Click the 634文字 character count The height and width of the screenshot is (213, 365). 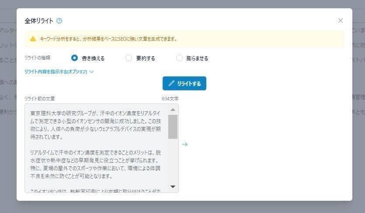(170, 99)
